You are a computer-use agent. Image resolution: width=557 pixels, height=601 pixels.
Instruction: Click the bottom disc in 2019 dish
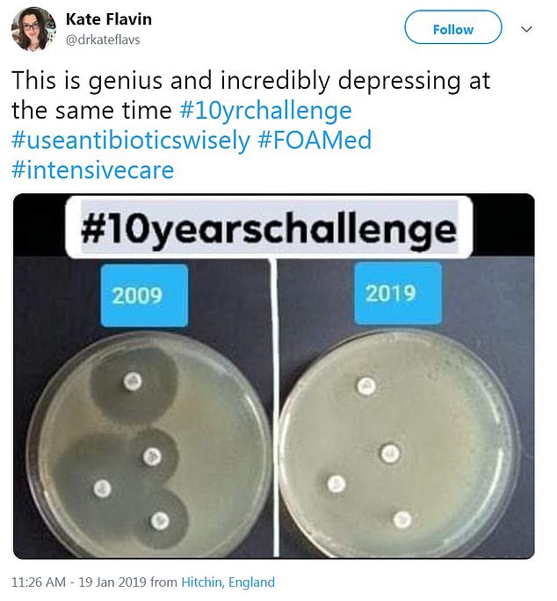pyautogui.click(x=402, y=518)
